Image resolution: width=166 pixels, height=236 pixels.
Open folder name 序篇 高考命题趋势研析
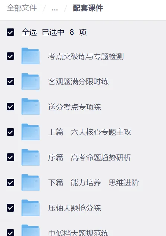[x=90, y=157]
